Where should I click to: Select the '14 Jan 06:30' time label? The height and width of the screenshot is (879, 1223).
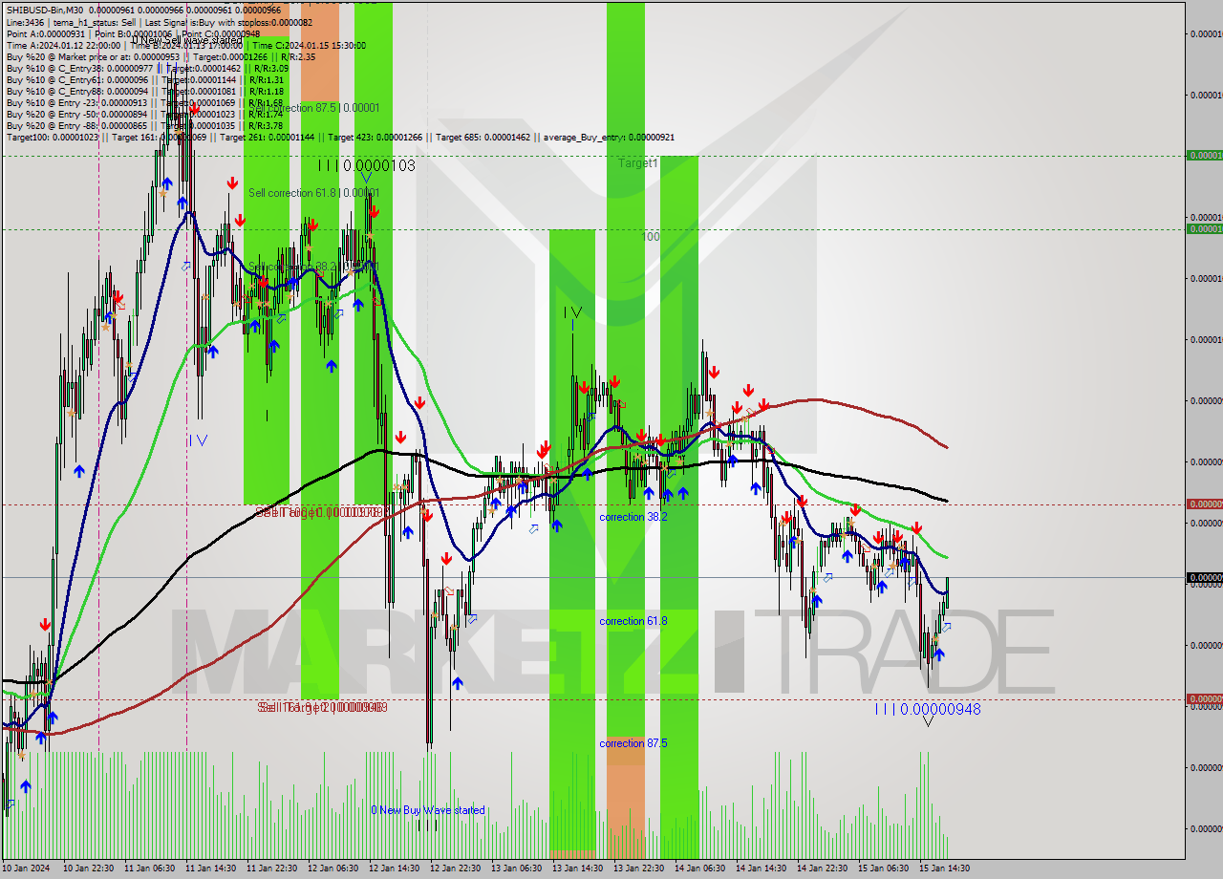click(x=699, y=868)
